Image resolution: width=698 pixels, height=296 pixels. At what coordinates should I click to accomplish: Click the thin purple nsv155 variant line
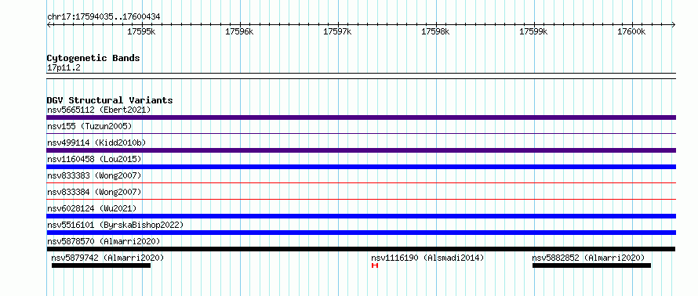point(361,133)
